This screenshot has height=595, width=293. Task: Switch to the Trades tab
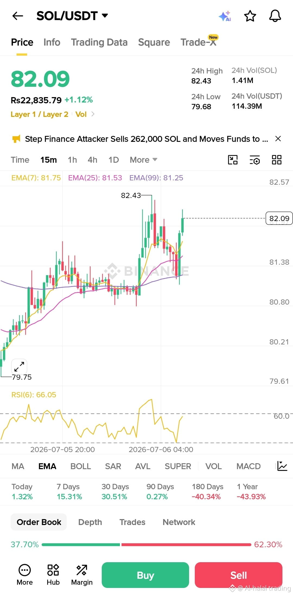tap(132, 522)
